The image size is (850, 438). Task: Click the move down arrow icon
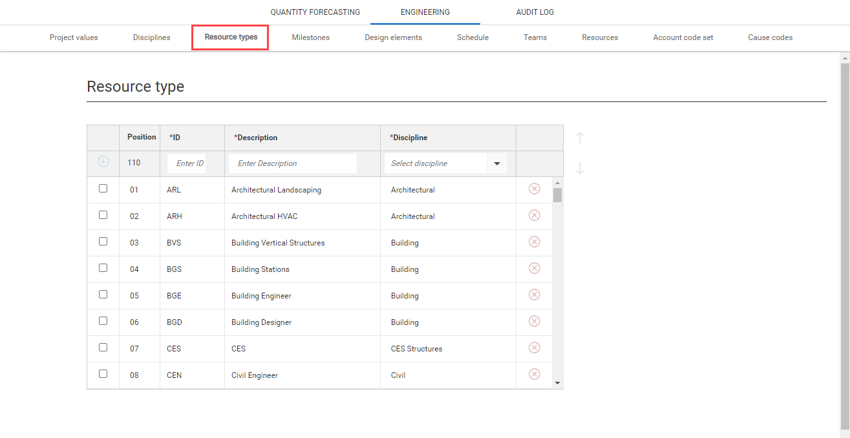coord(580,168)
